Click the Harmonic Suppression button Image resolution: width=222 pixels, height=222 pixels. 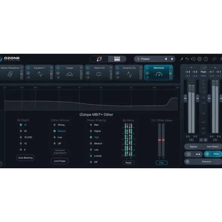(60, 152)
